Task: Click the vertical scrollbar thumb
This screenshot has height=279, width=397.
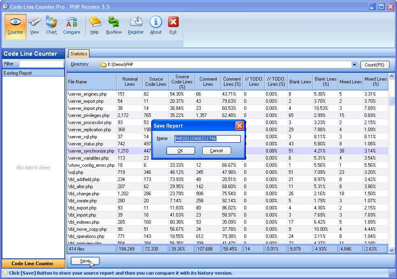Action: pyautogui.click(x=391, y=101)
